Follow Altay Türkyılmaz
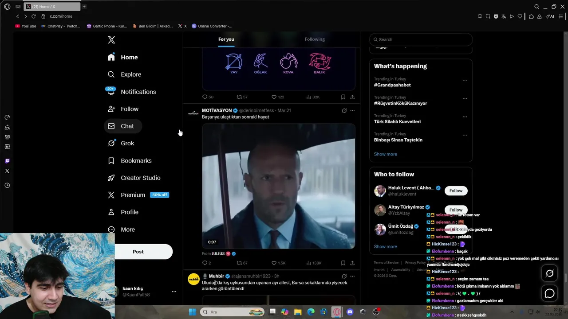568x319 pixels. point(456,210)
